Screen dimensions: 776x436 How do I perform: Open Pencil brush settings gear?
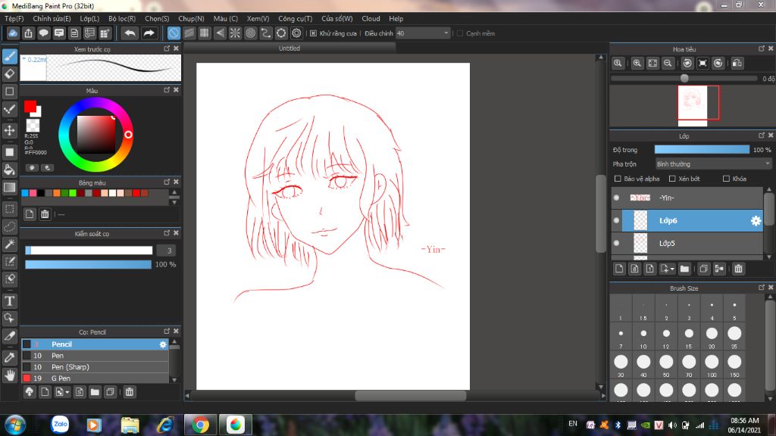163,344
